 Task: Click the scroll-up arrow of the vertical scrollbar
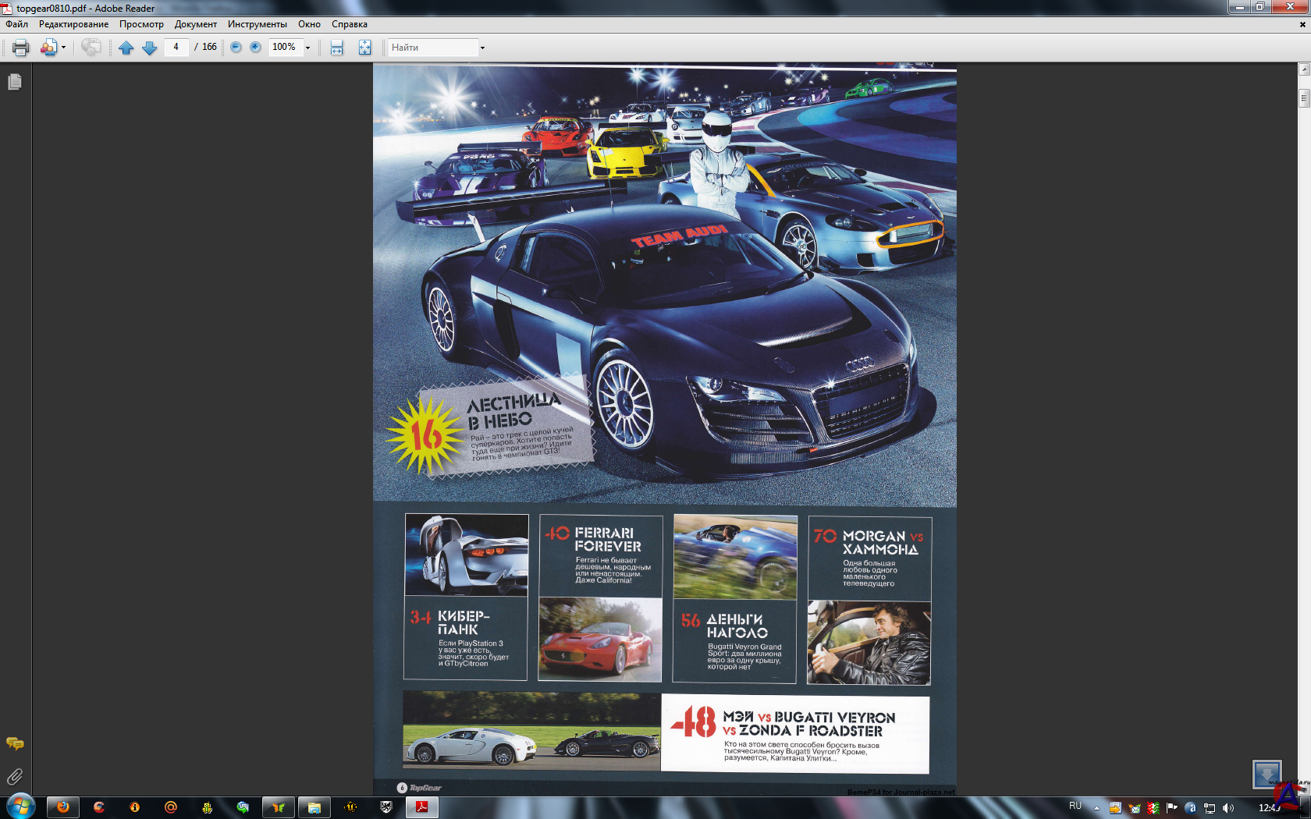1304,69
